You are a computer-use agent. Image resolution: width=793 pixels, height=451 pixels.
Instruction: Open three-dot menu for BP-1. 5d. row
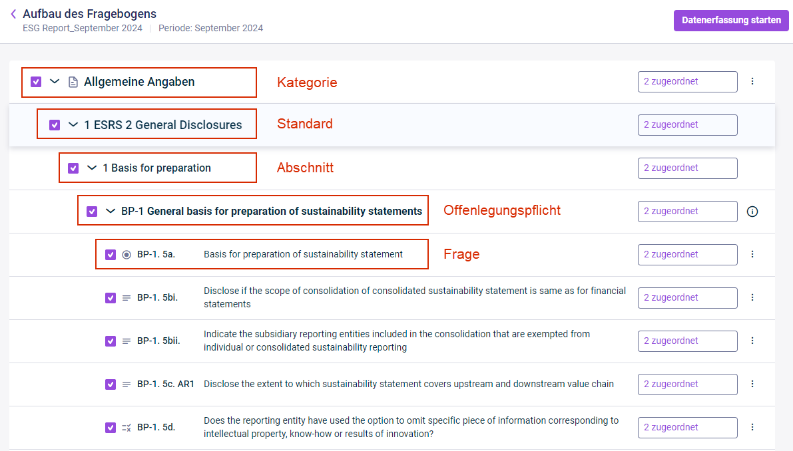[x=752, y=427]
